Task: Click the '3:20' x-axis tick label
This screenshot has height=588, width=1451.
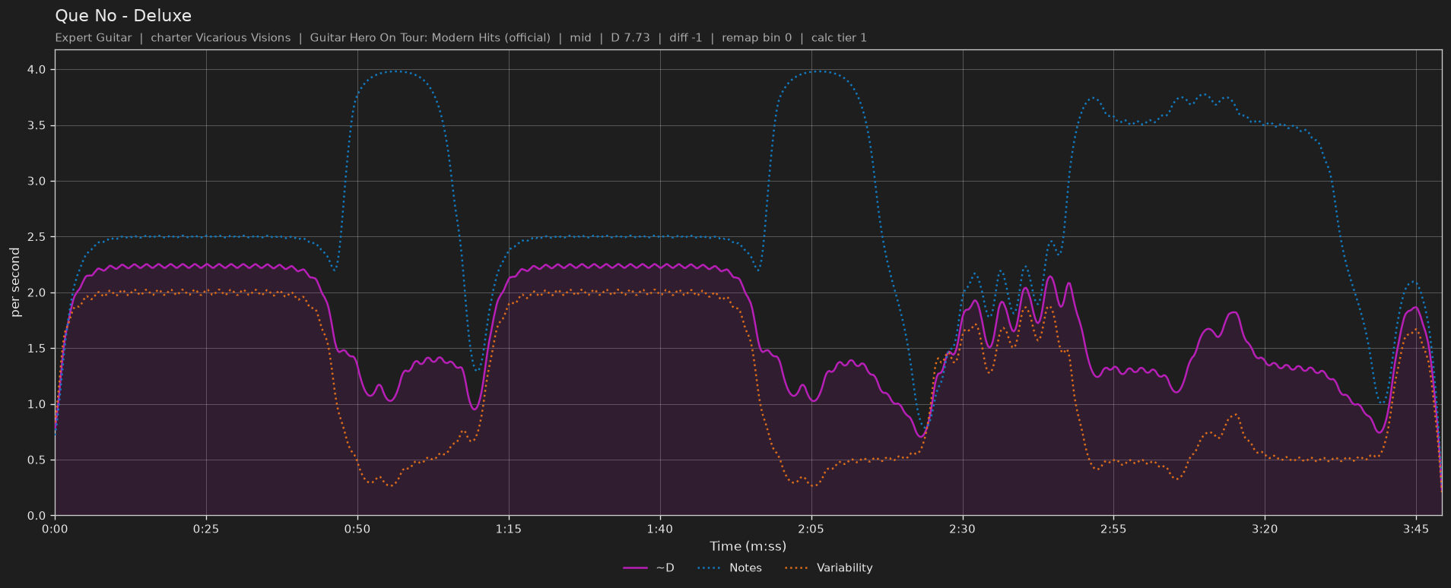Action: pos(1265,529)
